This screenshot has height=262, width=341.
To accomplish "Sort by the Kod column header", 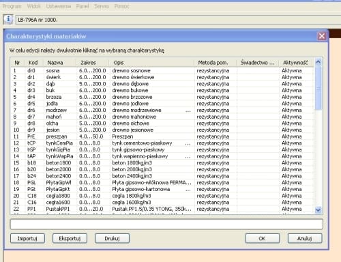I will tap(33, 63).
